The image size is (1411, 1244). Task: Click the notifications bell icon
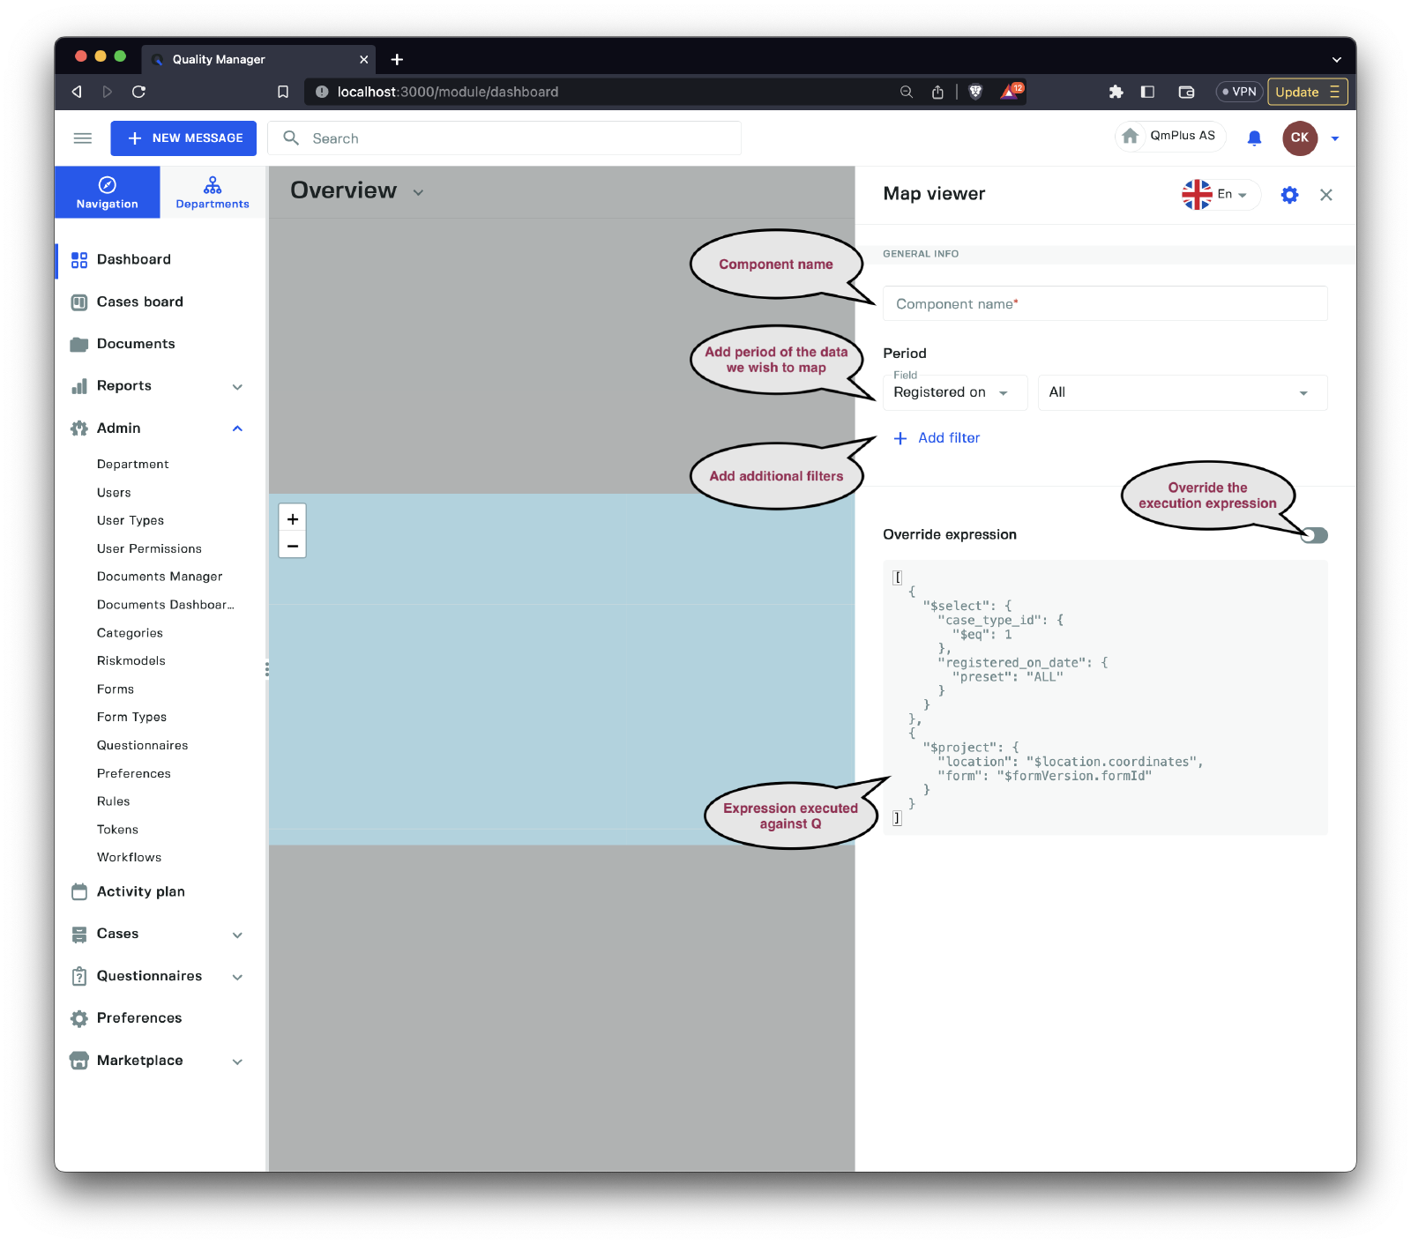click(1254, 138)
